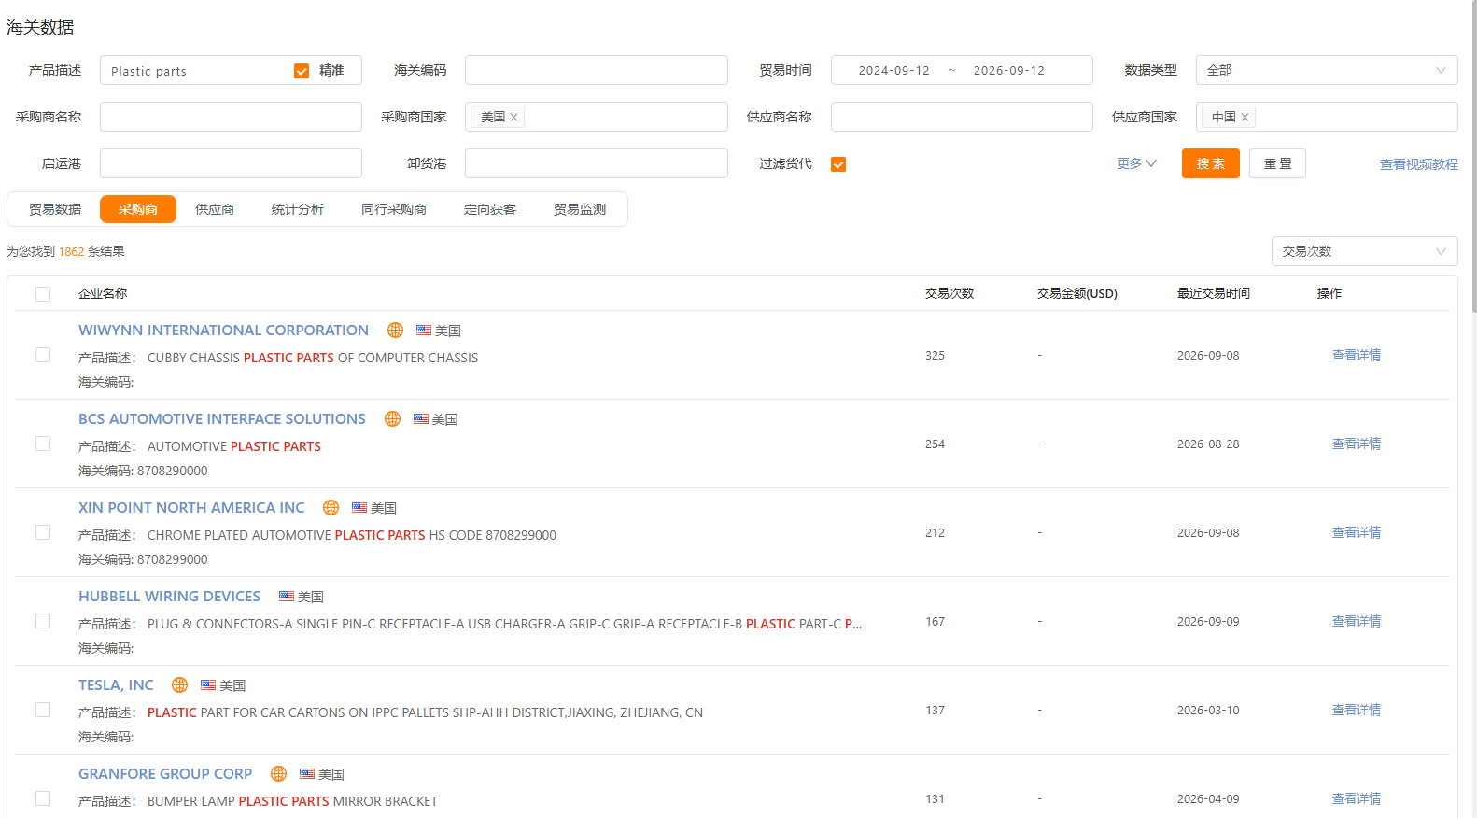Click US flag icon in WIWYNN row
This screenshot has width=1477, height=818.
tap(424, 330)
